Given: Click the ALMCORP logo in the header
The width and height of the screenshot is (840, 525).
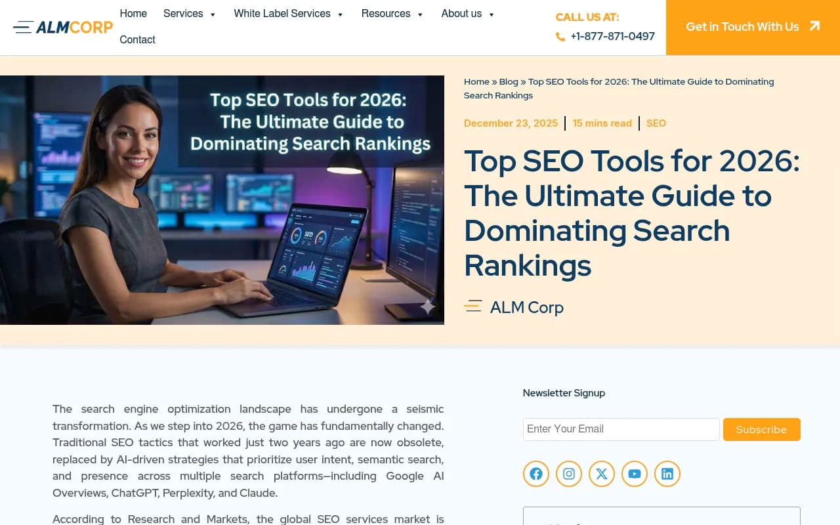Looking at the screenshot, I should (62, 27).
